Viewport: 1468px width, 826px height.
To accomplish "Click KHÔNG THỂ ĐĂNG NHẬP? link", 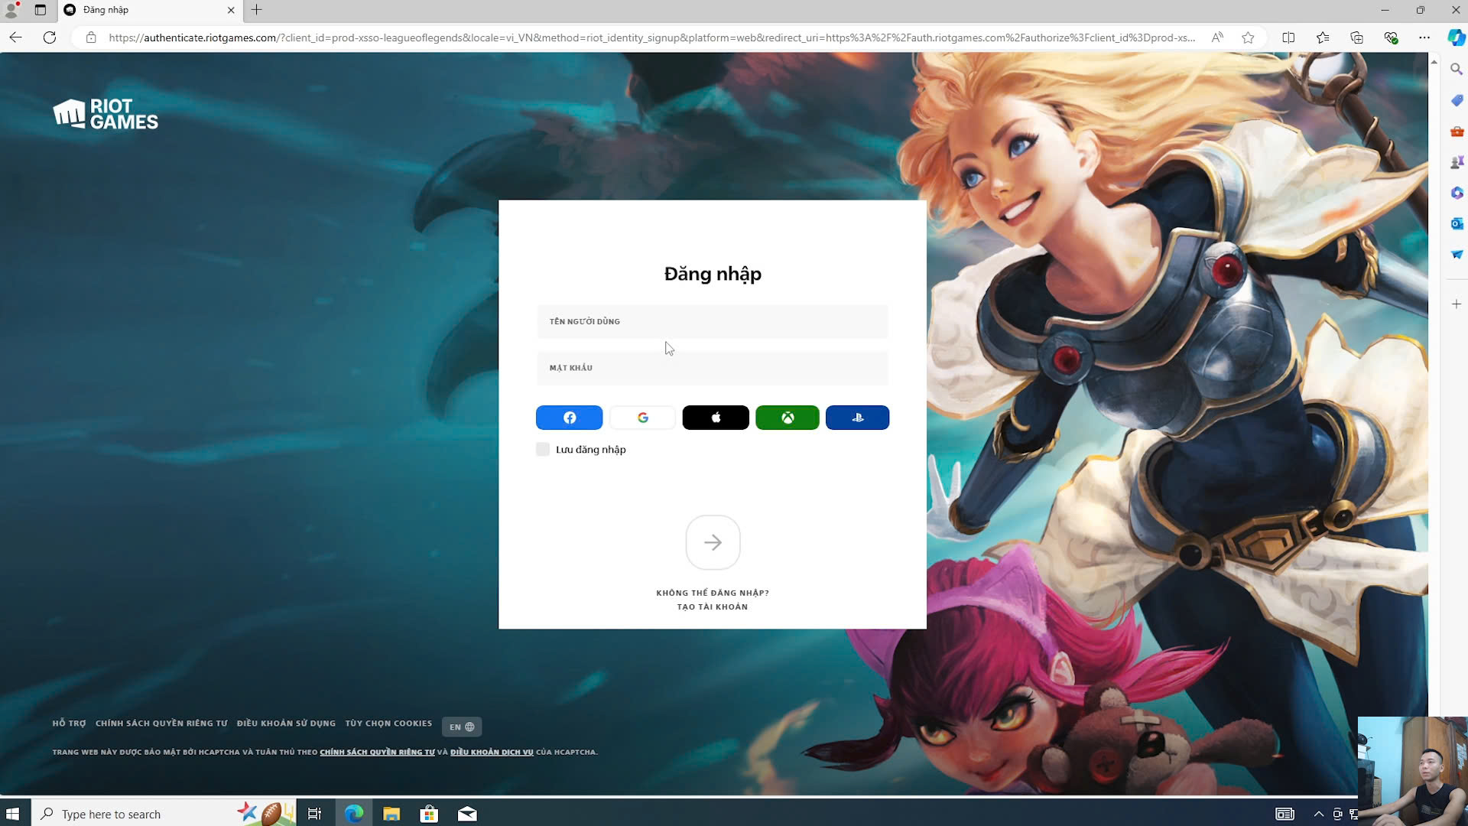I will click(x=712, y=593).
